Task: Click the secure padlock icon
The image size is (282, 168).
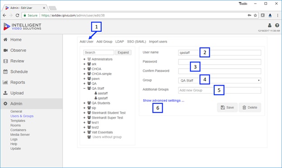Action: click(x=25, y=15)
